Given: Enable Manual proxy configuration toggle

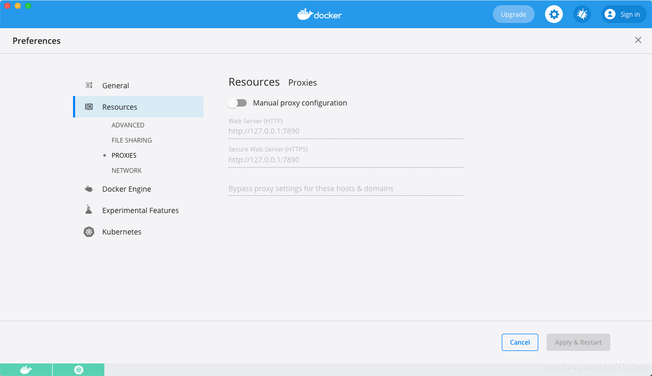Looking at the screenshot, I should click(237, 103).
